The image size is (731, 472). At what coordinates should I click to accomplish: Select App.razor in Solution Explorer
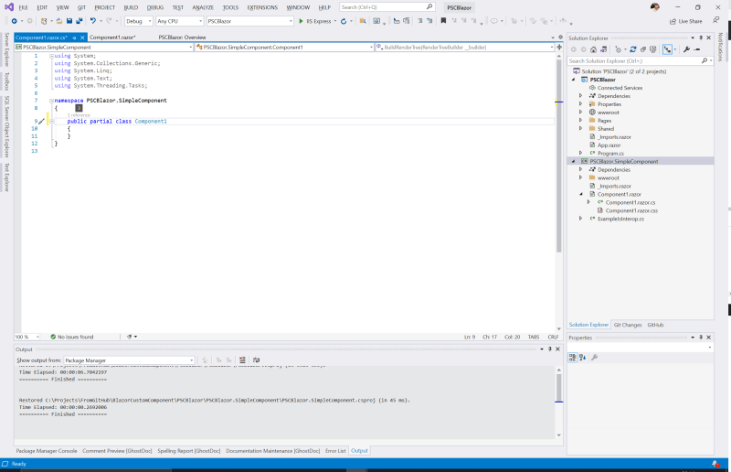(x=609, y=145)
